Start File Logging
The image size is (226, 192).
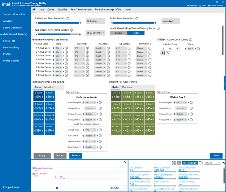coord(190,163)
